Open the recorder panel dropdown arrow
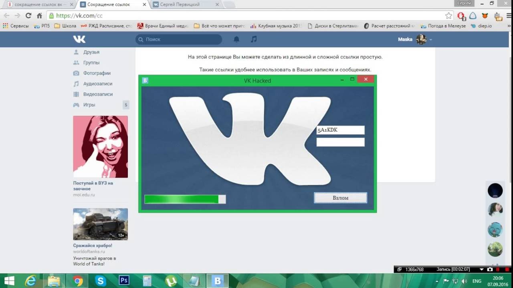The height and width of the screenshot is (288, 513). click(x=482, y=270)
